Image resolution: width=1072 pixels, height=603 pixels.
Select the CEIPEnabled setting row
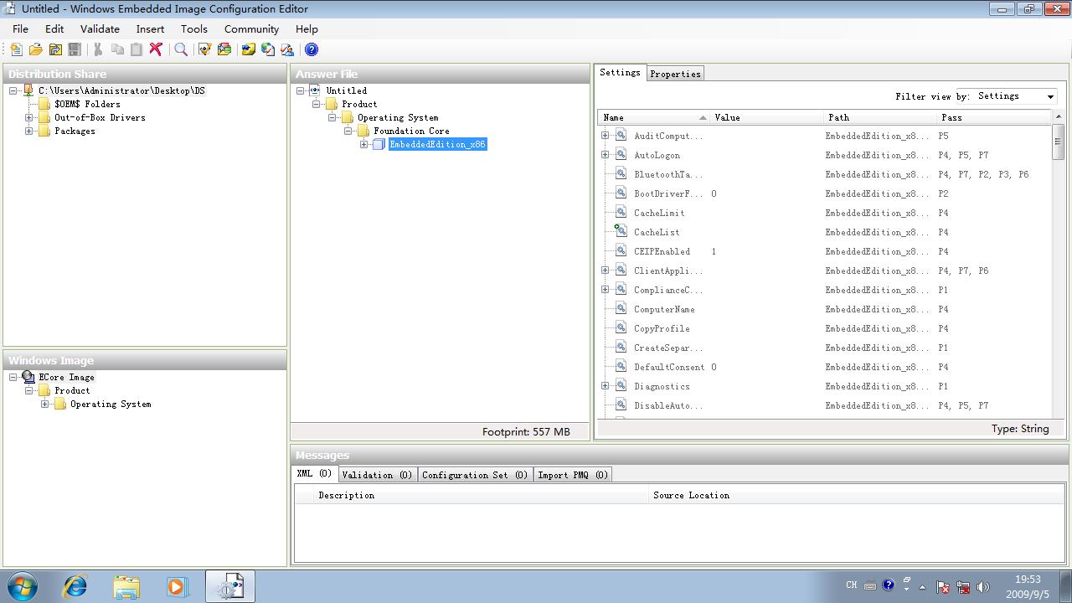coord(825,251)
